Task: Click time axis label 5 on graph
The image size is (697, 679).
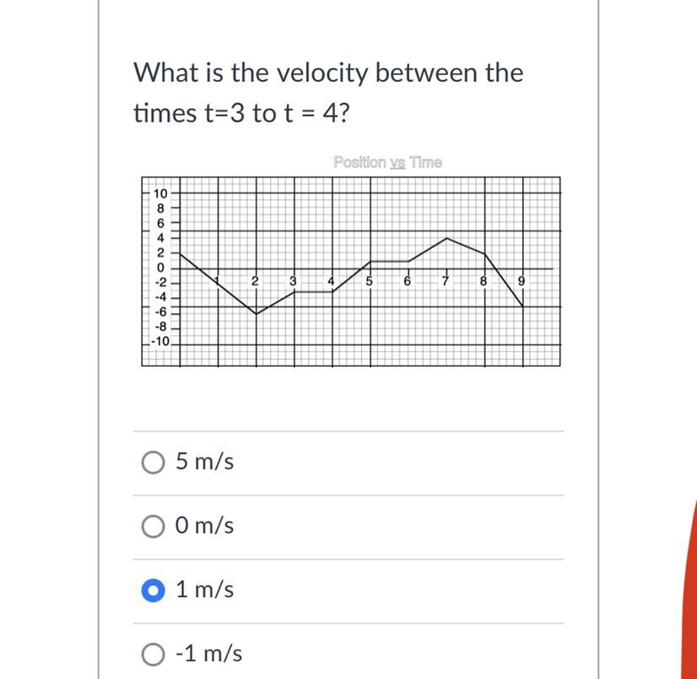Action: (x=370, y=281)
